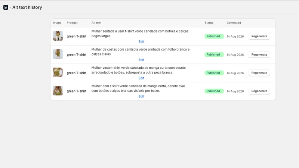Click the 'Alt text history' page title

pos(27,7)
